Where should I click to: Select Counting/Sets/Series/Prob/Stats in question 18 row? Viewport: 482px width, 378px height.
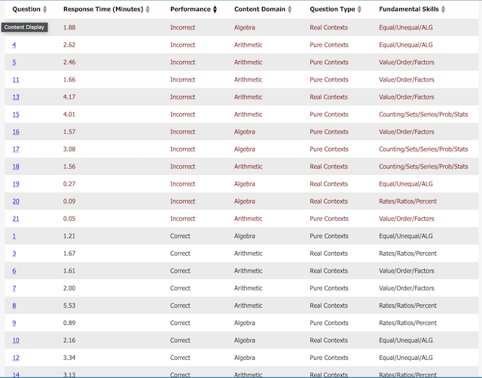click(423, 167)
